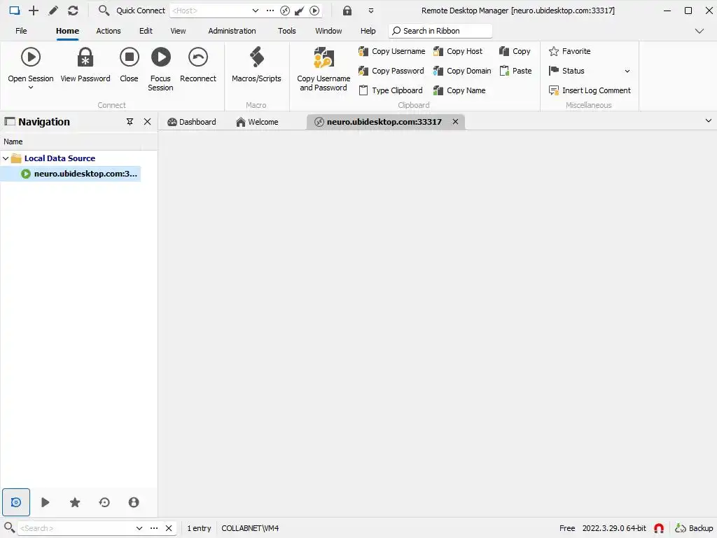The height and width of the screenshot is (538, 717).
Task: Click Copy Host
Action: 458,51
